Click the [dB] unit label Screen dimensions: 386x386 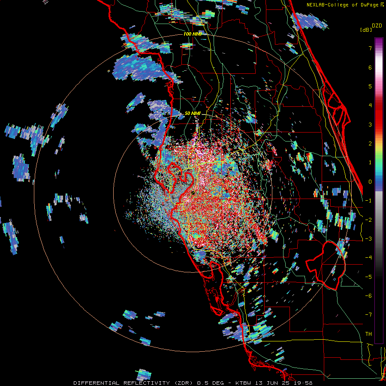(366, 30)
